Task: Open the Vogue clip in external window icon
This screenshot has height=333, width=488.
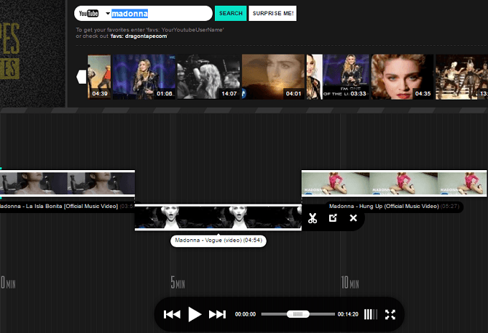Action: coord(333,217)
